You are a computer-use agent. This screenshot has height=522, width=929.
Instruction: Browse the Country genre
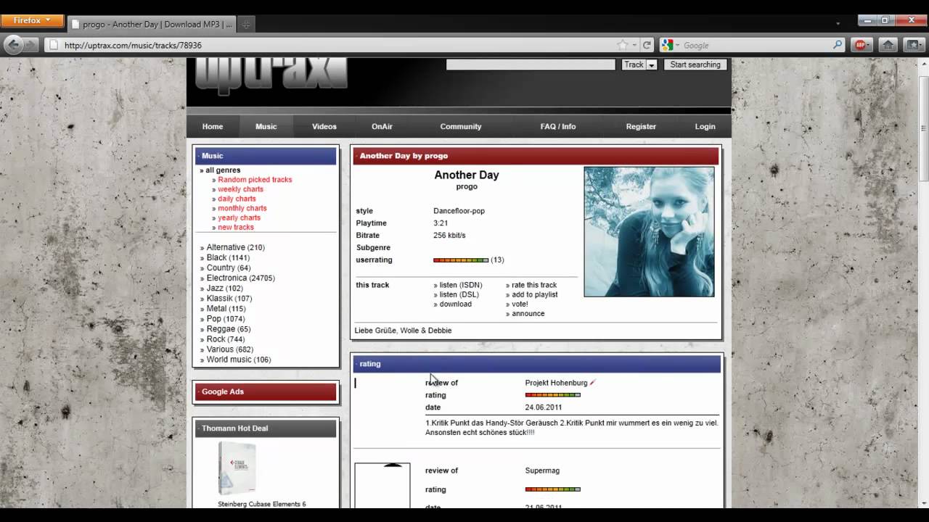[221, 268]
